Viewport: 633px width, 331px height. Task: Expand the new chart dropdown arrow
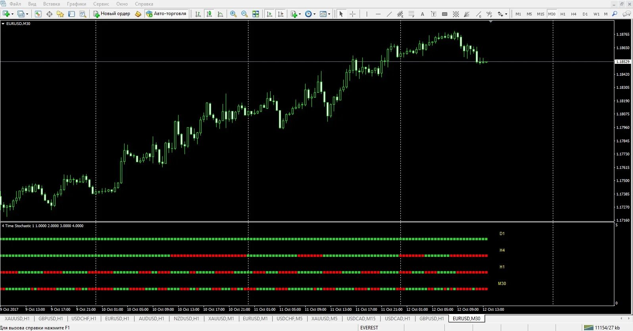point(12,14)
